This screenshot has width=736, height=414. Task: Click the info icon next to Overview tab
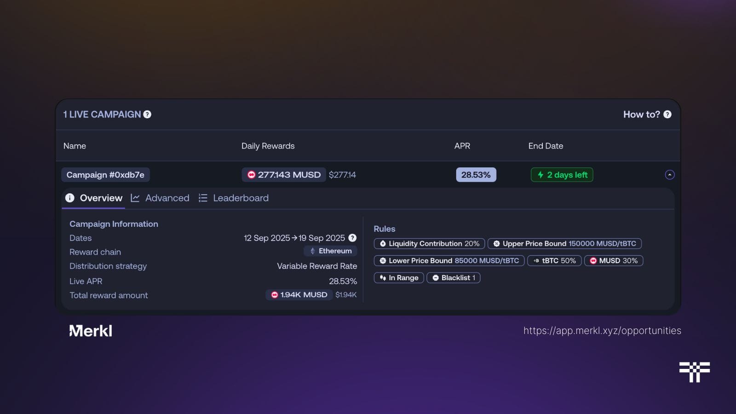click(69, 198)
